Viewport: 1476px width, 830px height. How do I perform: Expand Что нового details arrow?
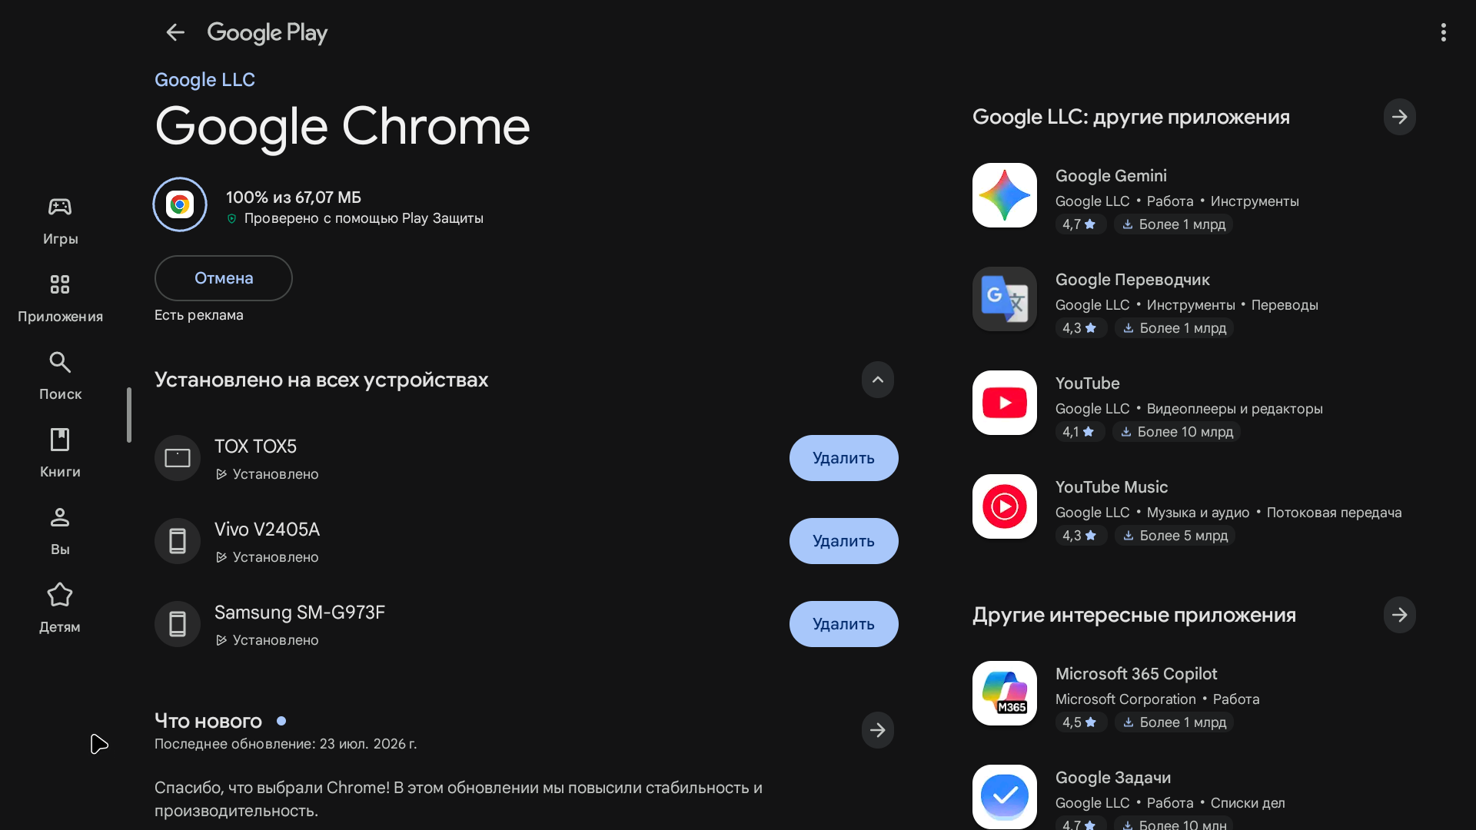(877, 730)
